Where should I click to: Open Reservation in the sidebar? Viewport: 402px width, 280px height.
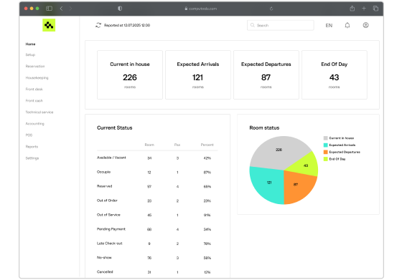[x=35, y=66]
